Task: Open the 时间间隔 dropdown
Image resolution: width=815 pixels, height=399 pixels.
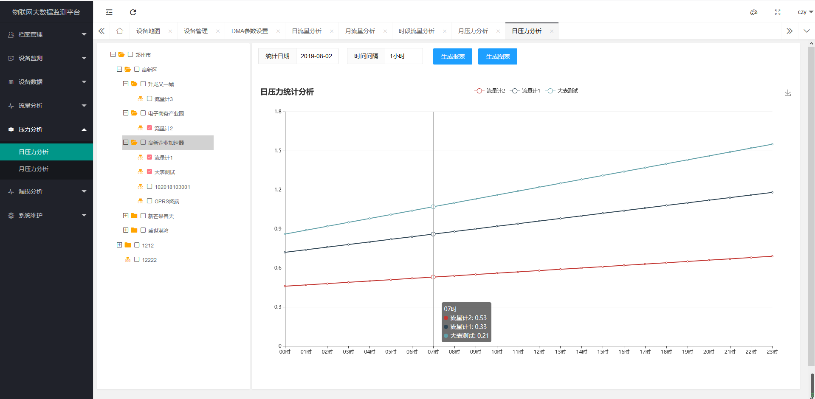Action: click(x=403, y=56)
